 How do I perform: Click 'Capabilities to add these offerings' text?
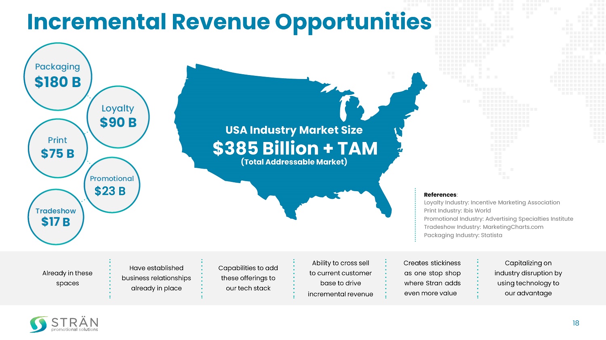point(248,278)
